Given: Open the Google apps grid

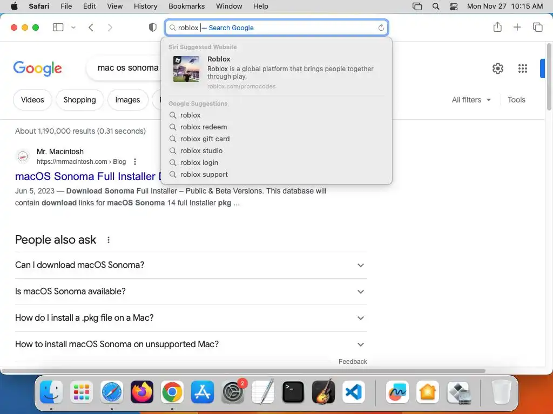Looking at the screenshot, I should pyautogui.click(x=523, y=68).
